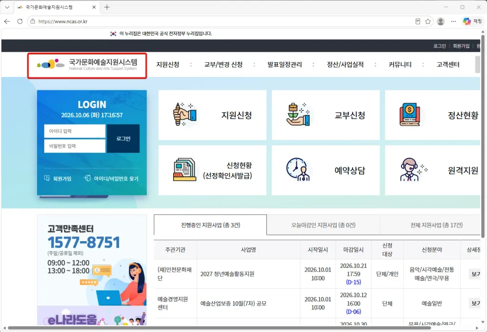The height and width of the screenshot is (332, 487).
Task: Click the 고객만족센터 1577-8751 banner
Action: tap(92, 260)
